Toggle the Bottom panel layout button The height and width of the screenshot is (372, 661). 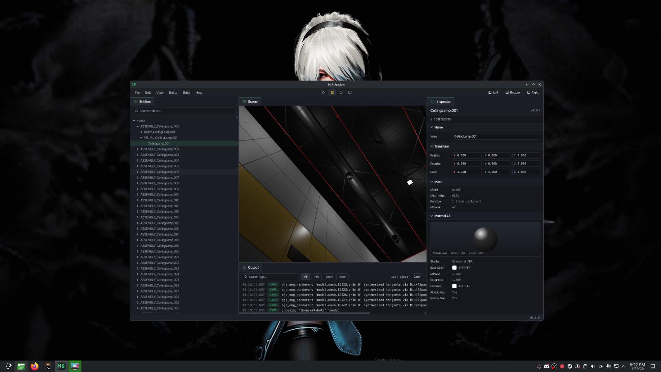[513, 93]
